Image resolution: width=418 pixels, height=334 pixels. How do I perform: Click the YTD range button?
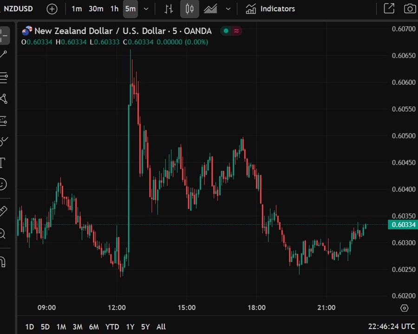(112, 327)
